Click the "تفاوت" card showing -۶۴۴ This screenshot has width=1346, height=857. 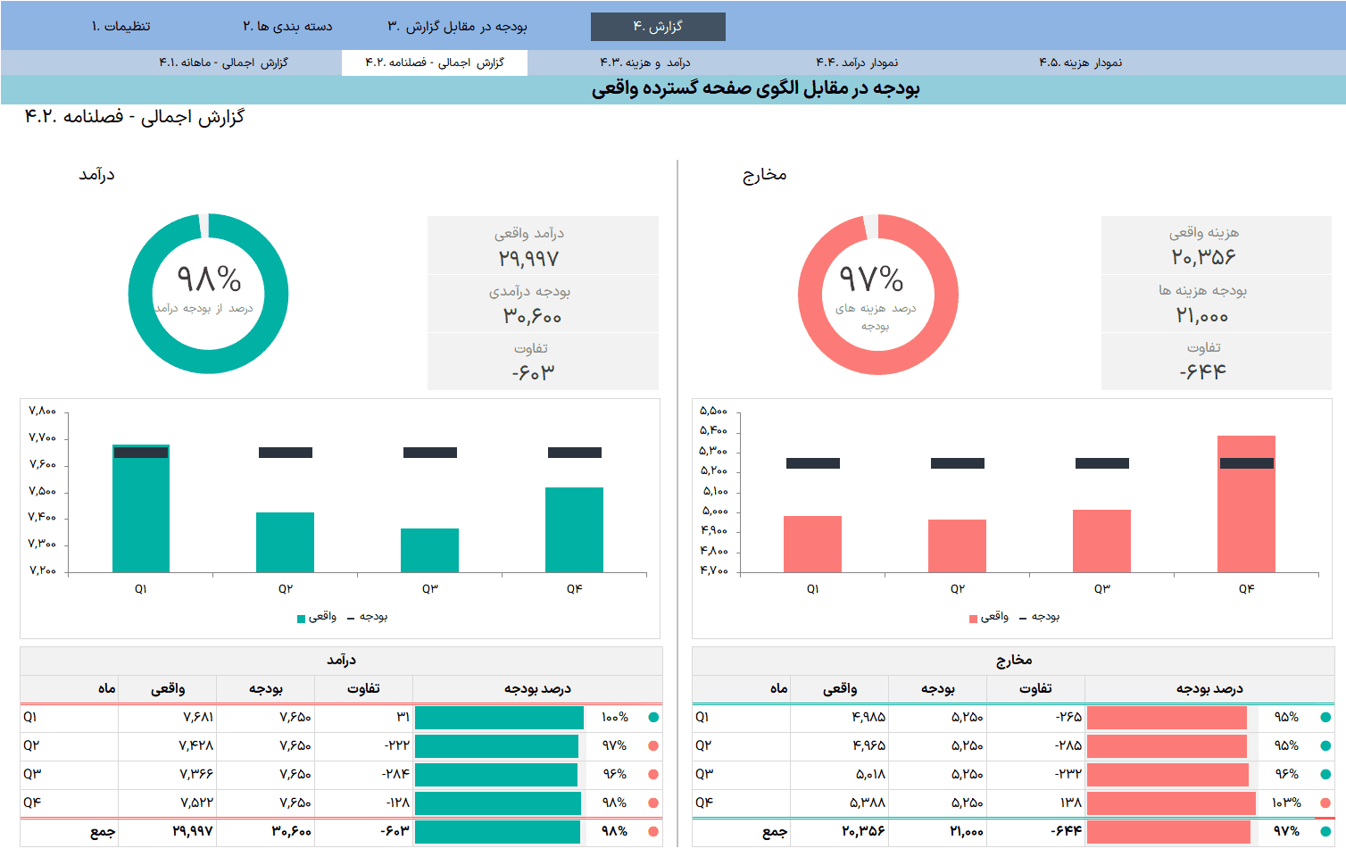click(1217, 361)
